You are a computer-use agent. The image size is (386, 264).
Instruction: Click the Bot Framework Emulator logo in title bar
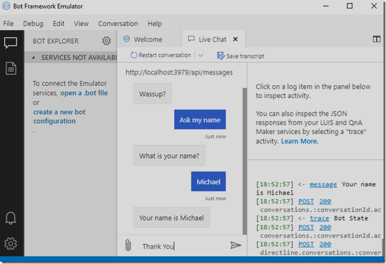coord(6,6)
